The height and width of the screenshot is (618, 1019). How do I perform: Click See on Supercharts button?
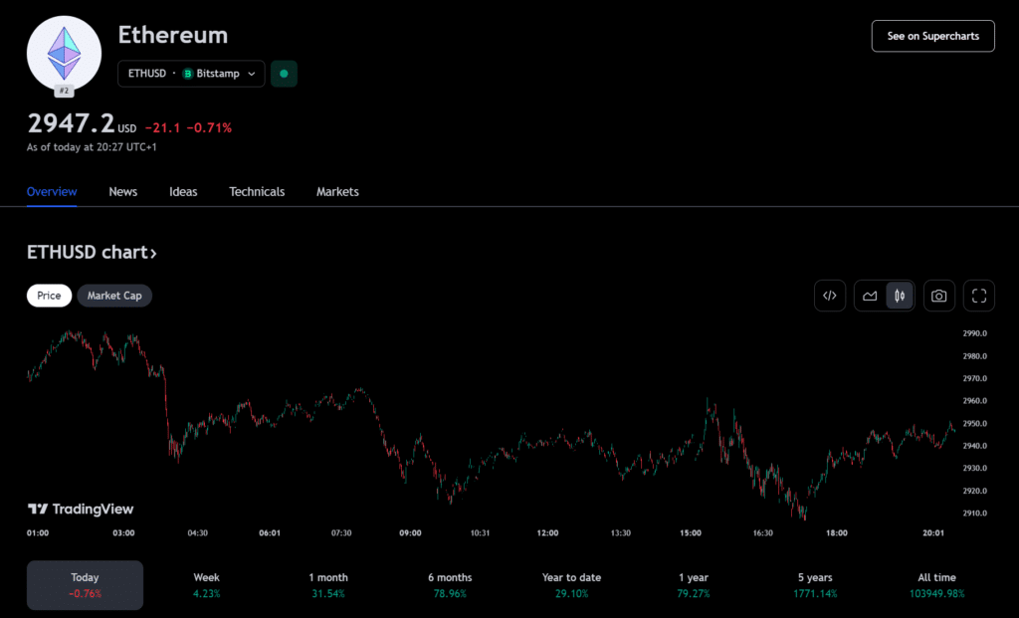tap(932, 36)
